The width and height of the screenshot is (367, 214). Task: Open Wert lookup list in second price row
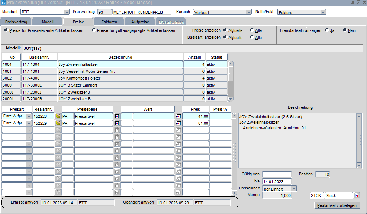click(x=178, y=123)
